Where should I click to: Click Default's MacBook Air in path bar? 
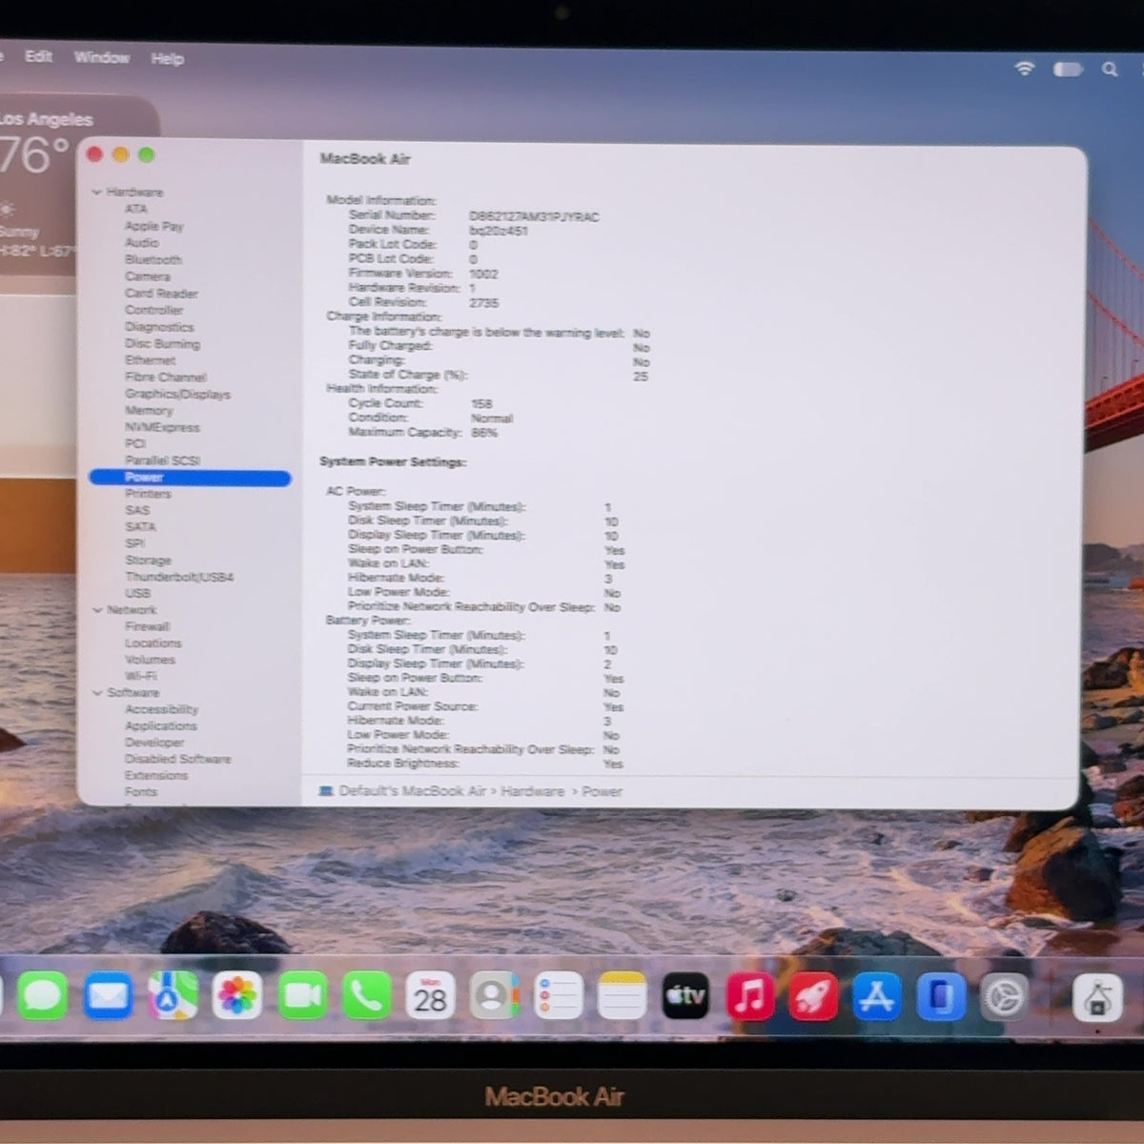[x=412, y=790]
